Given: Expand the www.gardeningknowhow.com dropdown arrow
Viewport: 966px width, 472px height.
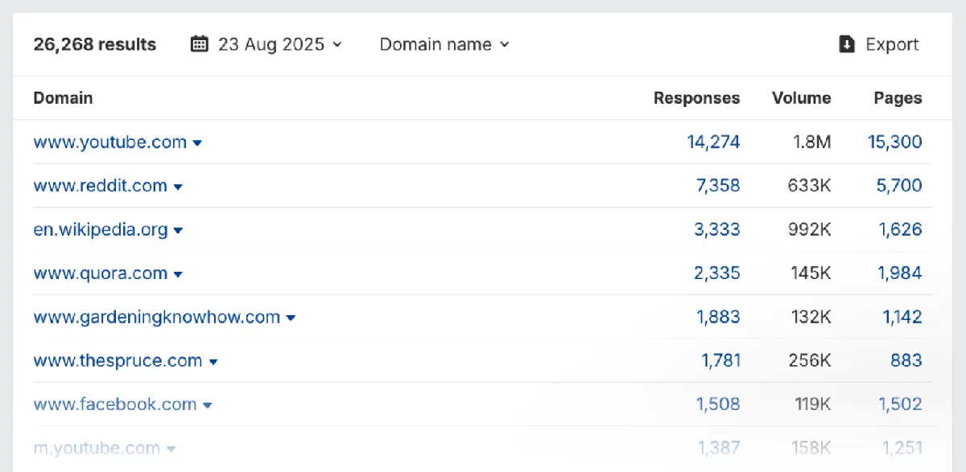Looking at the screenshot, I should (291, 318).
